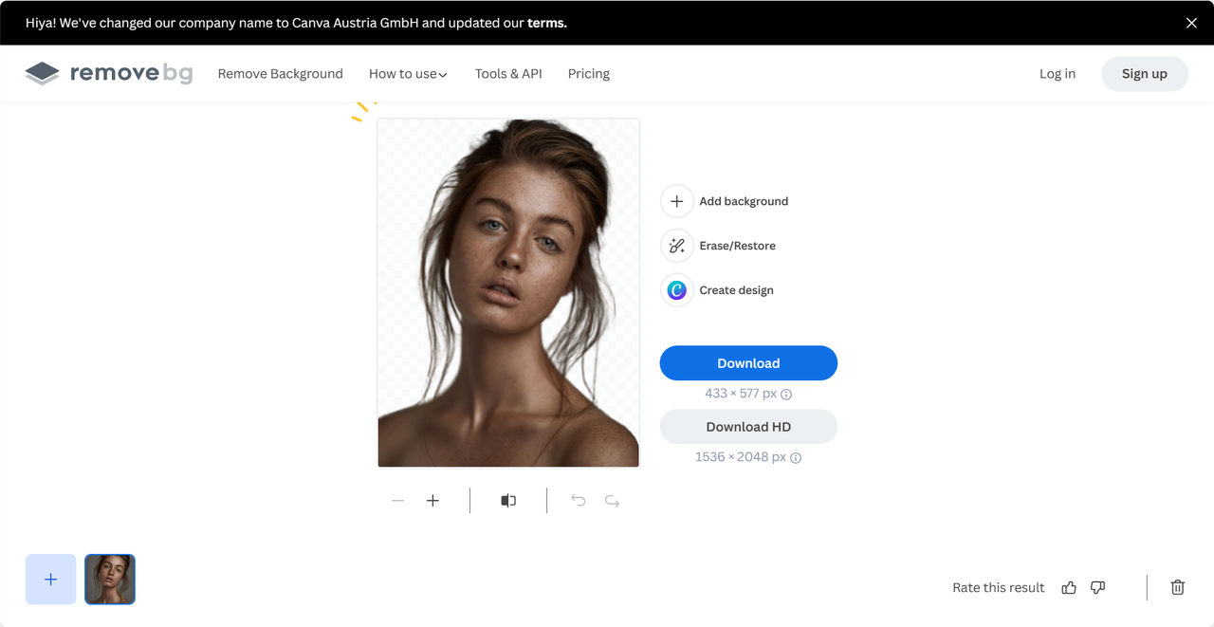Click the Canva Create design icon
The height and width of the screenshot is (627, 1214).
click(676, 290)
